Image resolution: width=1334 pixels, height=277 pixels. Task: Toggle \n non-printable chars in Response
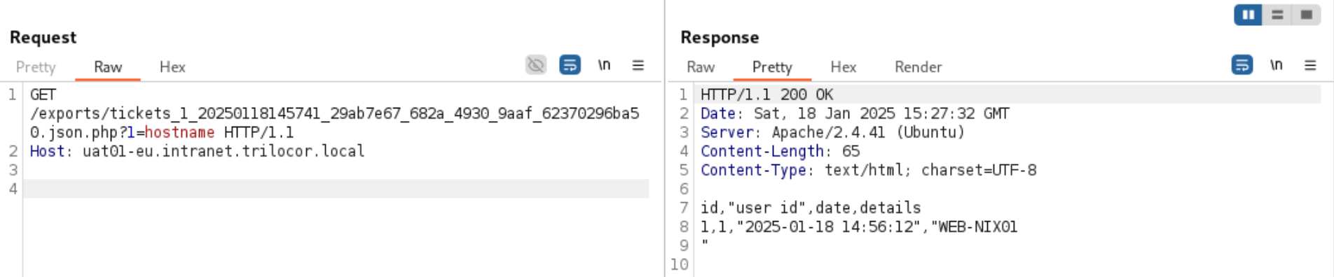1277,65
